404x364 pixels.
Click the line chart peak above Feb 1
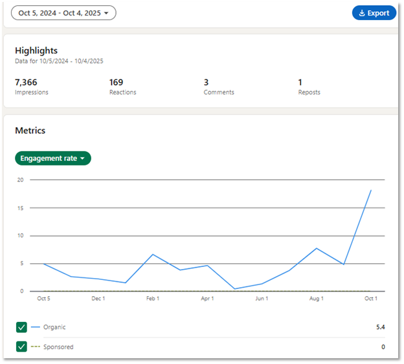pos(153,254)
